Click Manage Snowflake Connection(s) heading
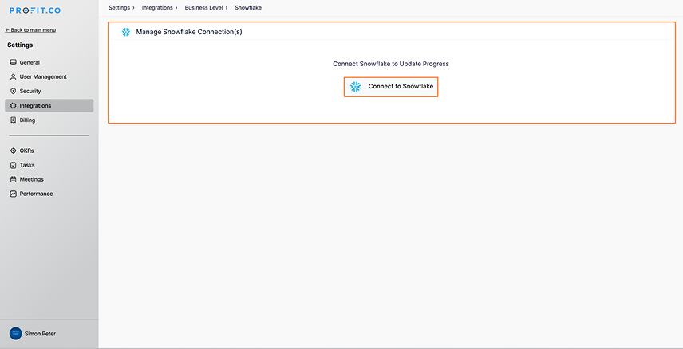The width and height of the screenshot is (683, 349). [189, 32]
